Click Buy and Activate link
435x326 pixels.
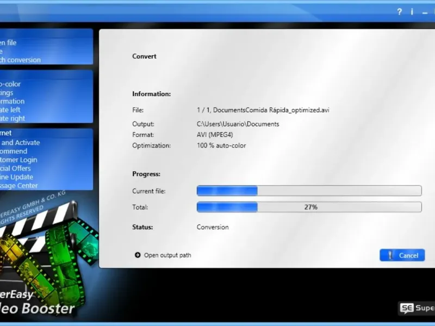pyautogui.click(x=20, y=142)
